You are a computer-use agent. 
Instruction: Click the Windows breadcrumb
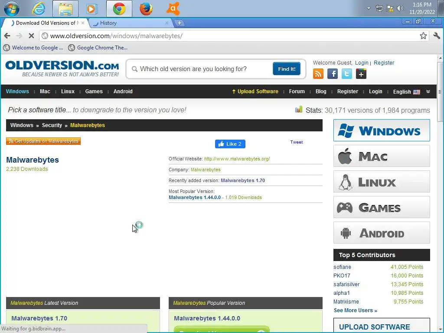click(x=22, y=125)
